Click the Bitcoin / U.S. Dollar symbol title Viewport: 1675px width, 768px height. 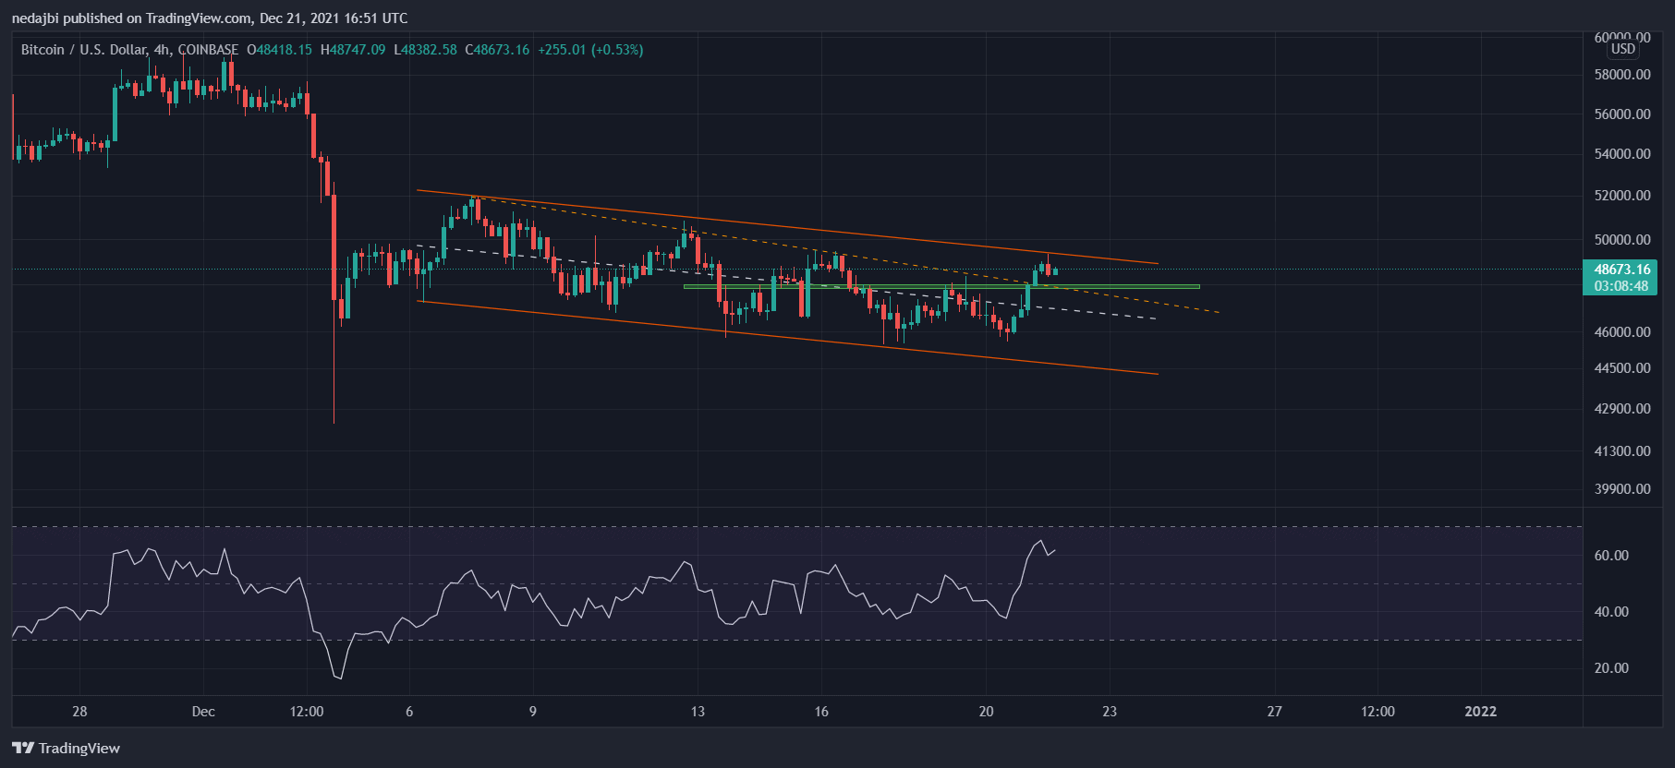coord(129,50)
